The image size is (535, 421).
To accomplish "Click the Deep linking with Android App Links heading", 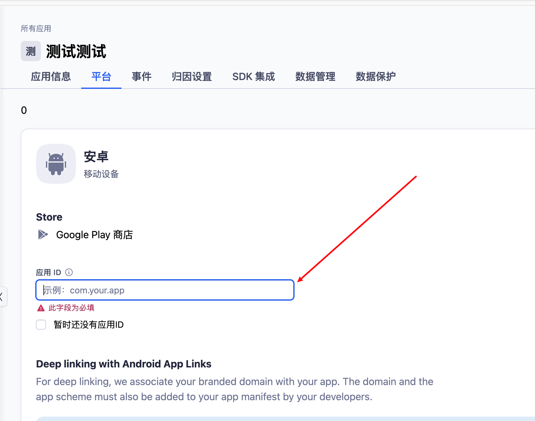I will pos(124,364).
